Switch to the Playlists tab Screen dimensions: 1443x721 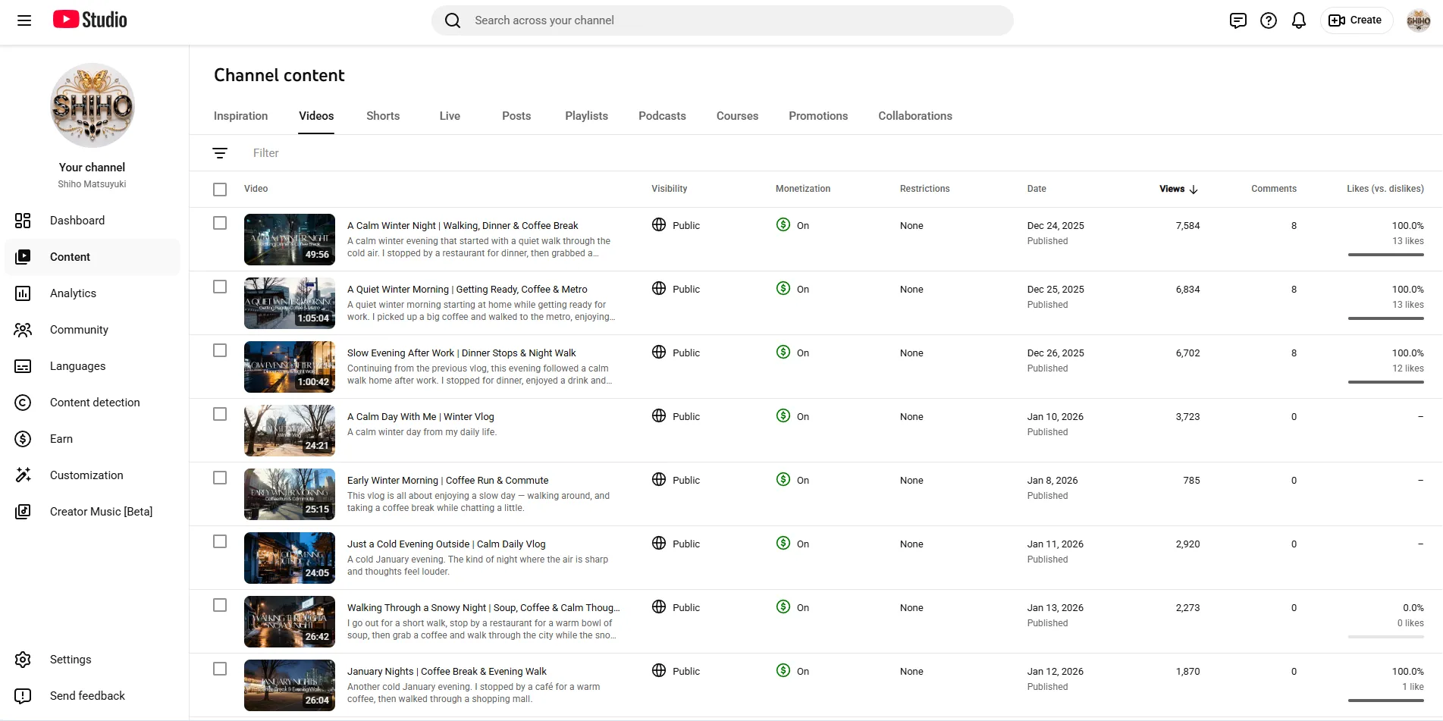(x=586, y=116)
